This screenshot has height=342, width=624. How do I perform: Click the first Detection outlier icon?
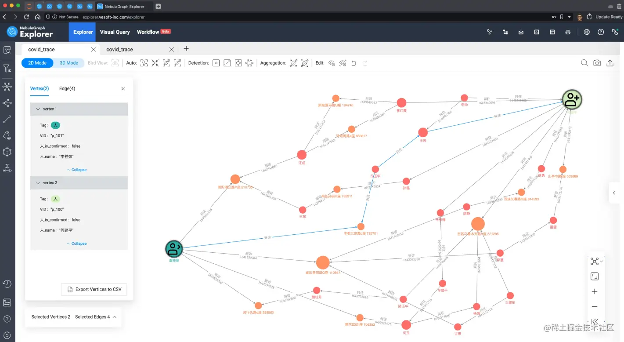(216, 63)
